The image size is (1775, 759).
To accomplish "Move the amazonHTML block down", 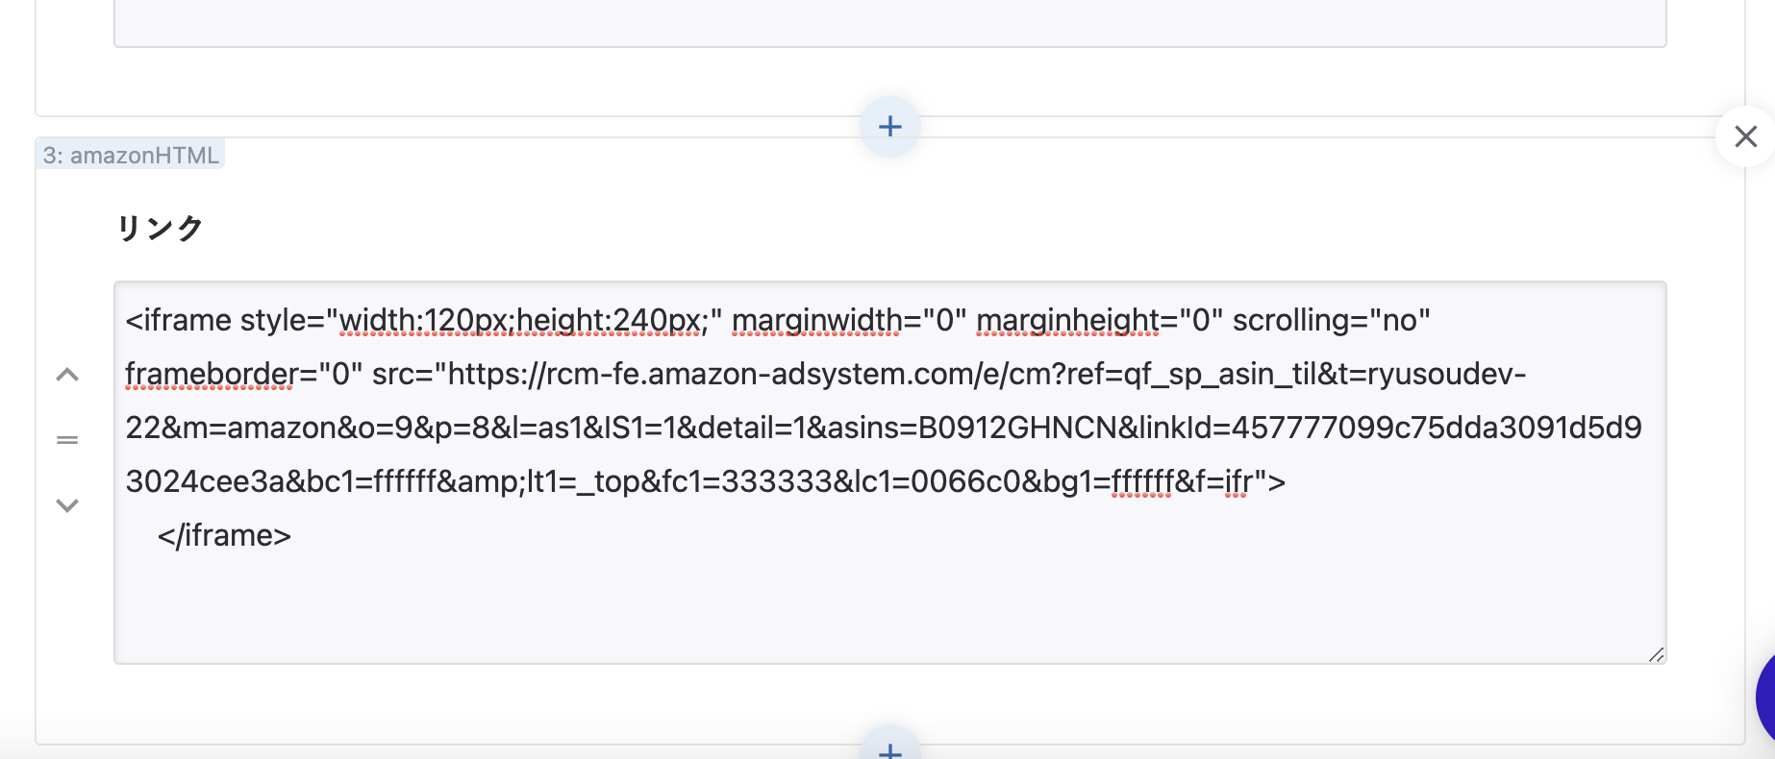I will tap(67, 505).
